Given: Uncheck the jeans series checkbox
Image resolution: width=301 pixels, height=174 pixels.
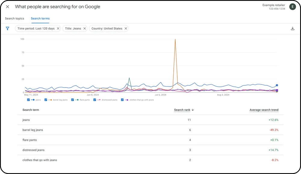Looking at the screenshot, I should tap(28, 100).
